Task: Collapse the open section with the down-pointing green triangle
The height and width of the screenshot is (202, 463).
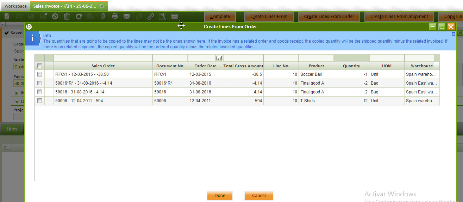Action: click(x=17, y=102)
